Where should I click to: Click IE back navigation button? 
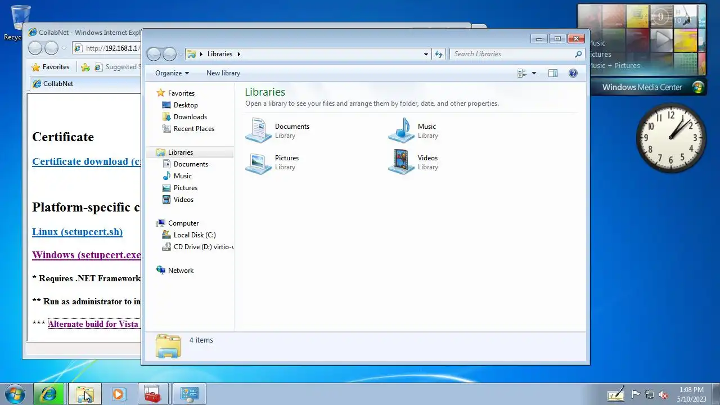coord(35,48)
